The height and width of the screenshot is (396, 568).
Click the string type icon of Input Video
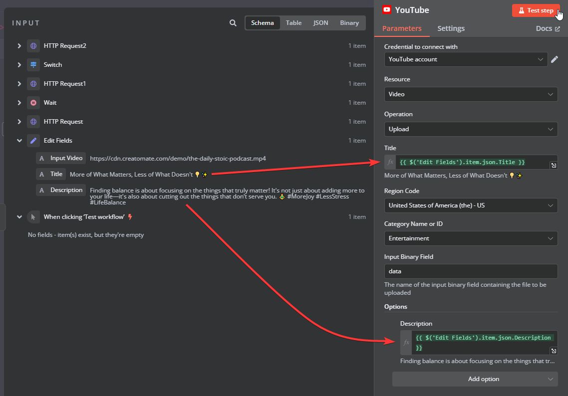coord(41,158)
